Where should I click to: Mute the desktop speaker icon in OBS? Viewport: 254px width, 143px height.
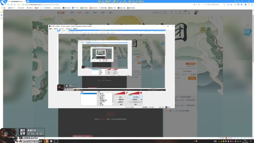141,93
